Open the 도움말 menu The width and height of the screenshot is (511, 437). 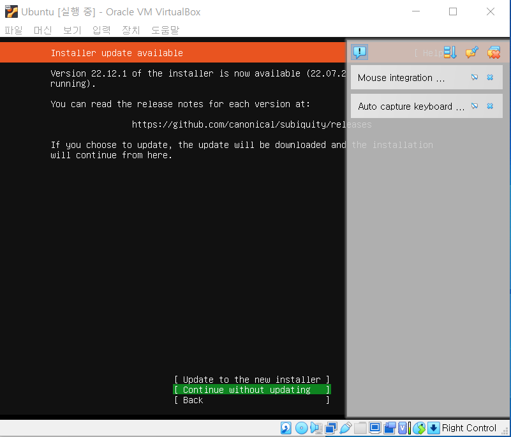tap(165, 30)
